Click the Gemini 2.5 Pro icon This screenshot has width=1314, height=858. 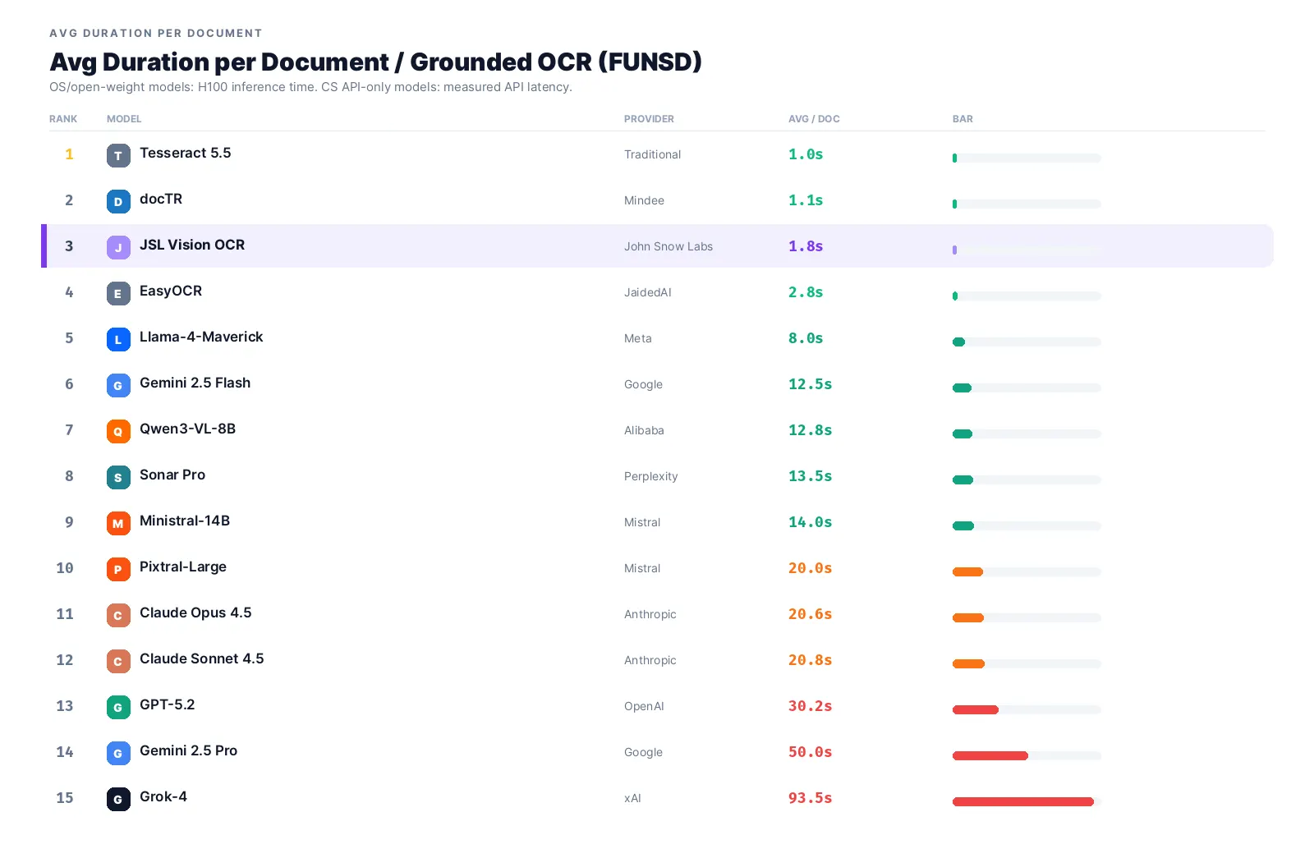118,753
